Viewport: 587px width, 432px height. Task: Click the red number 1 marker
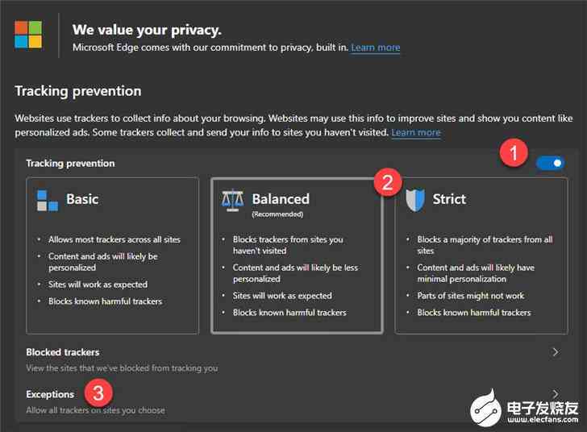click(514, 153)
